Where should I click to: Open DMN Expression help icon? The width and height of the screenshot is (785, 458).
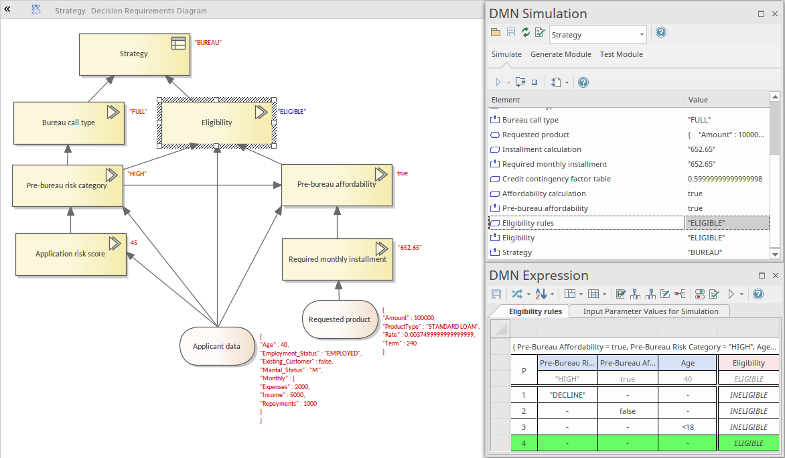click(x=758, y=294)
